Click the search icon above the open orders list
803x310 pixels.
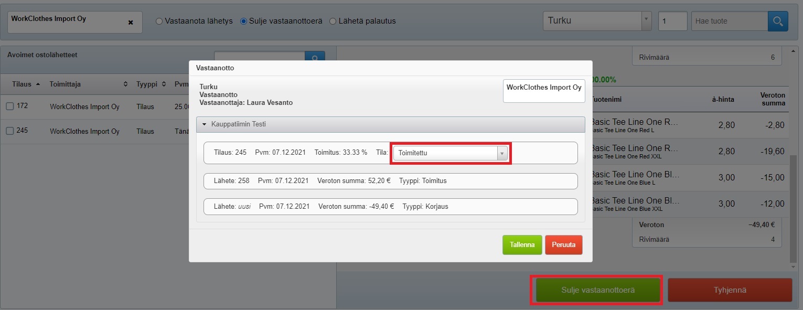pyautogui.click(x=315, y=57)
